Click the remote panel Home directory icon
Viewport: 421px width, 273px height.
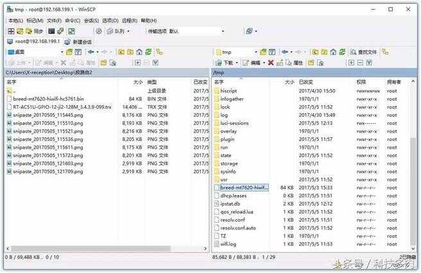pyautogui.click(x=333, y=52)
